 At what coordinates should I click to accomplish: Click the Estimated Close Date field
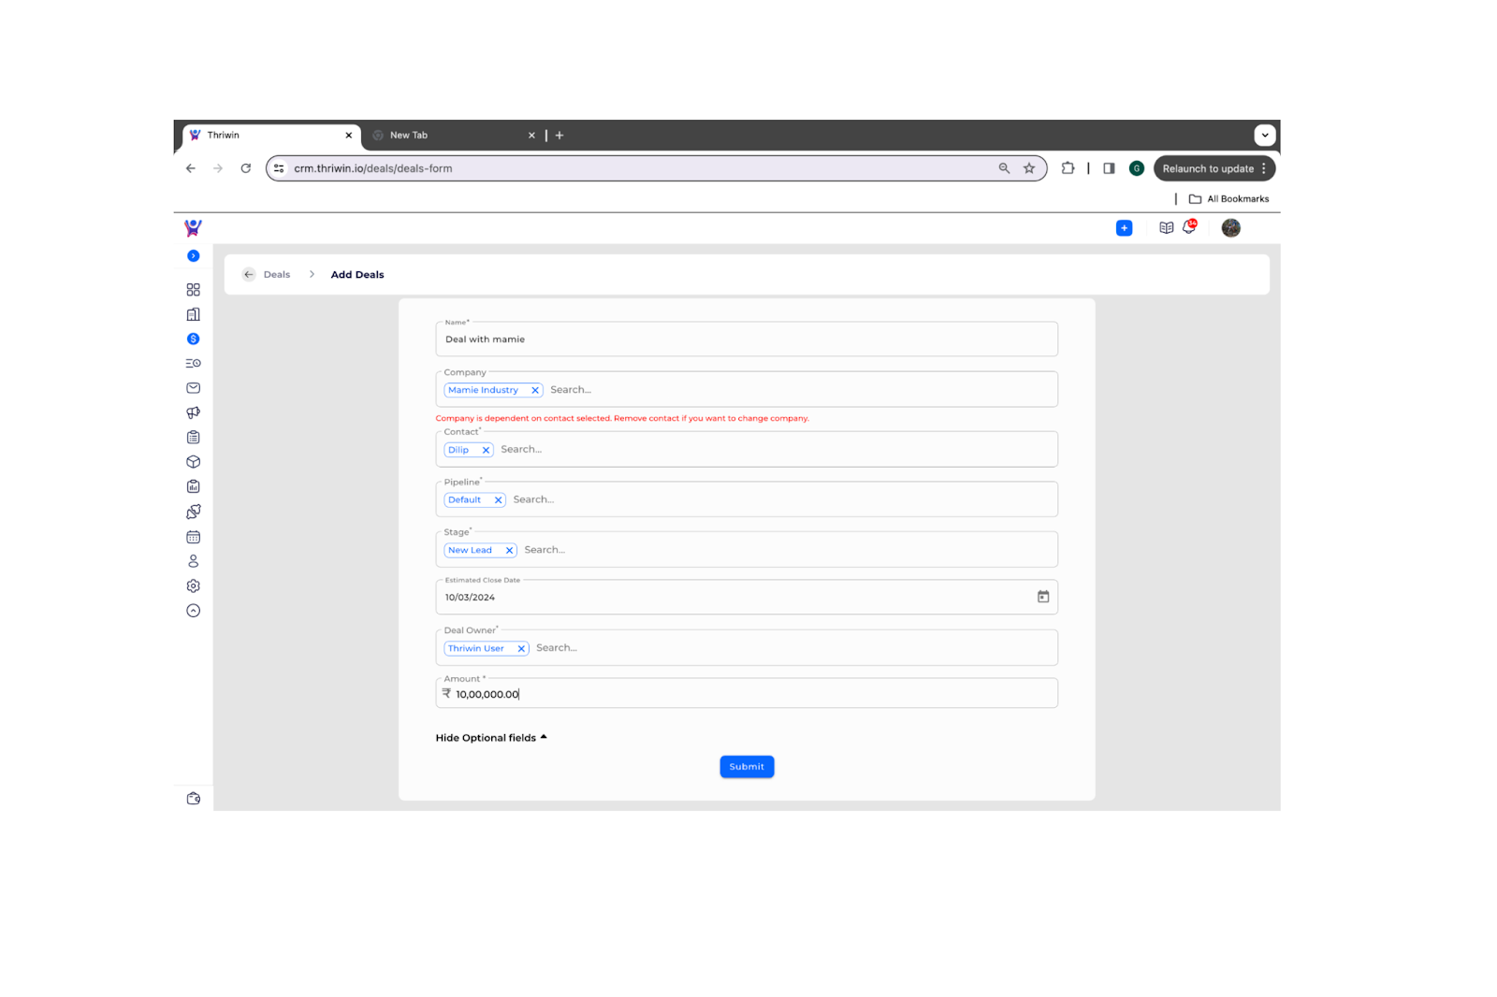(x=747, y=597)
